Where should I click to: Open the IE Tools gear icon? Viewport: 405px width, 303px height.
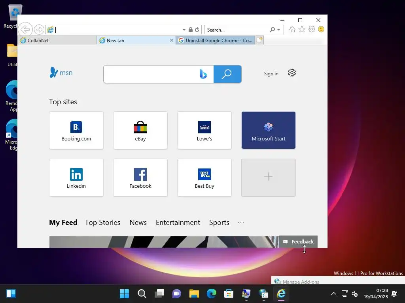(312, 29)
